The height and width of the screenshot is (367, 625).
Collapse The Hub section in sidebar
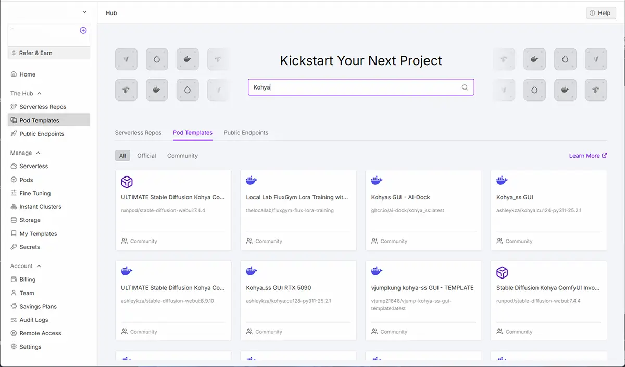(x=39, y=94)
